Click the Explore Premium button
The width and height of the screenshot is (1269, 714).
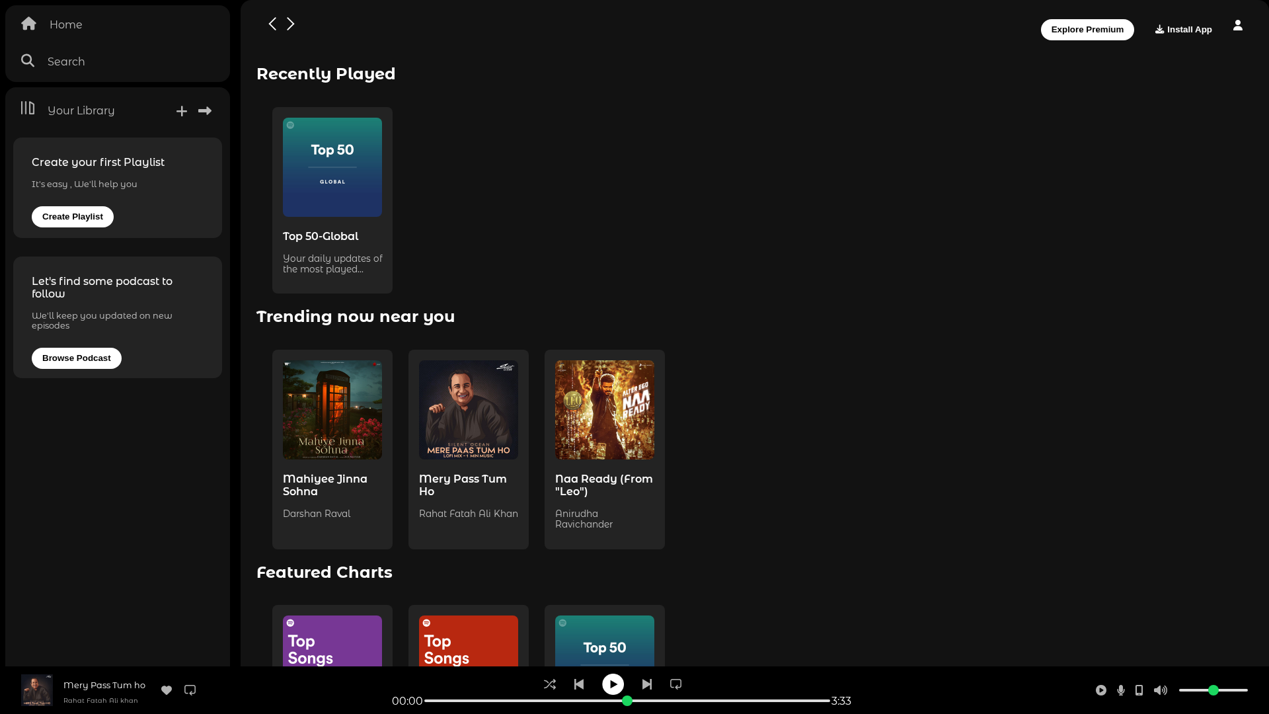point(1087,30)
